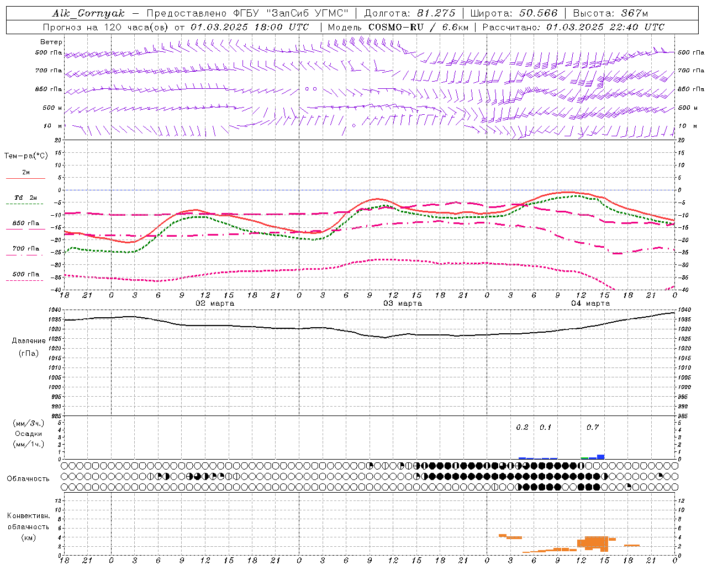Screen dimensions: 707x565
Task: Click the '04 марта' date label
Action: (590, 303)
